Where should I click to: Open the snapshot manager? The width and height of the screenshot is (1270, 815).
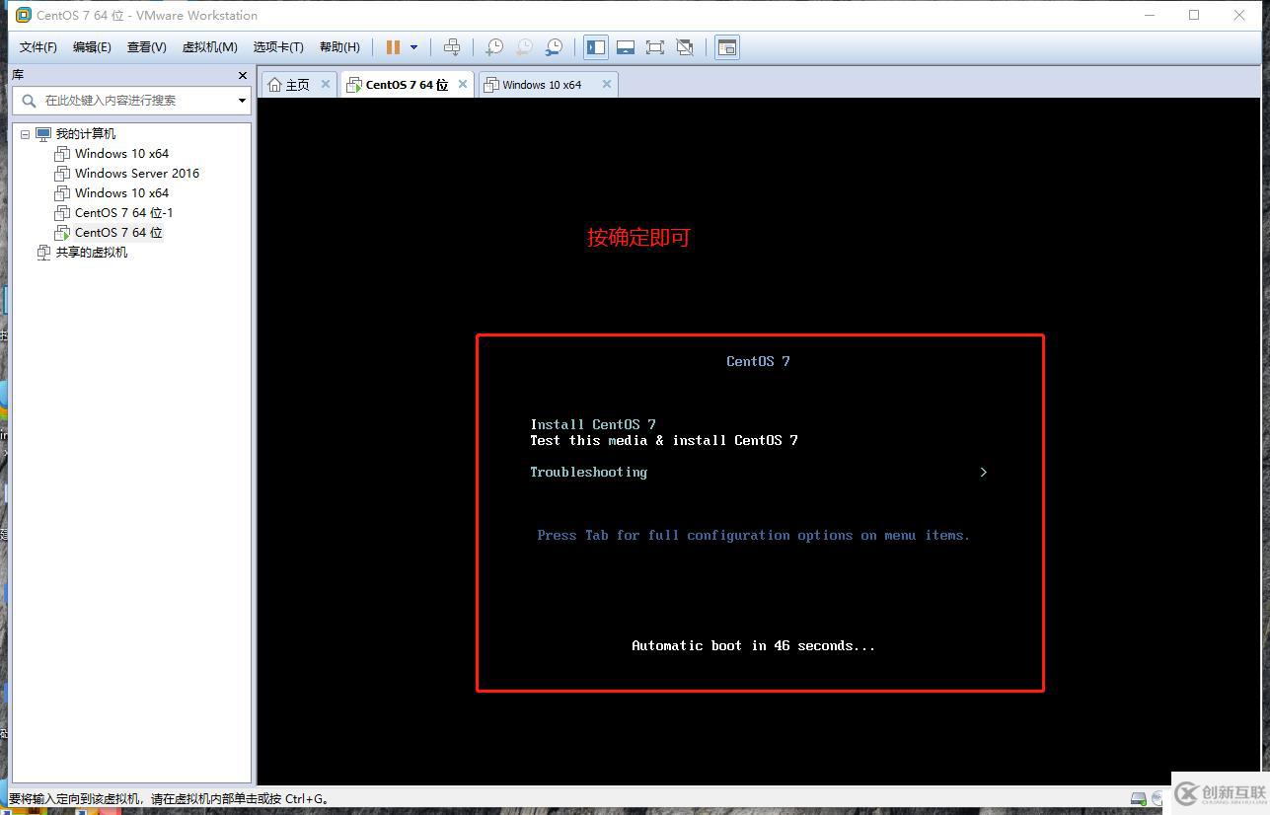[x=555, y=47]
